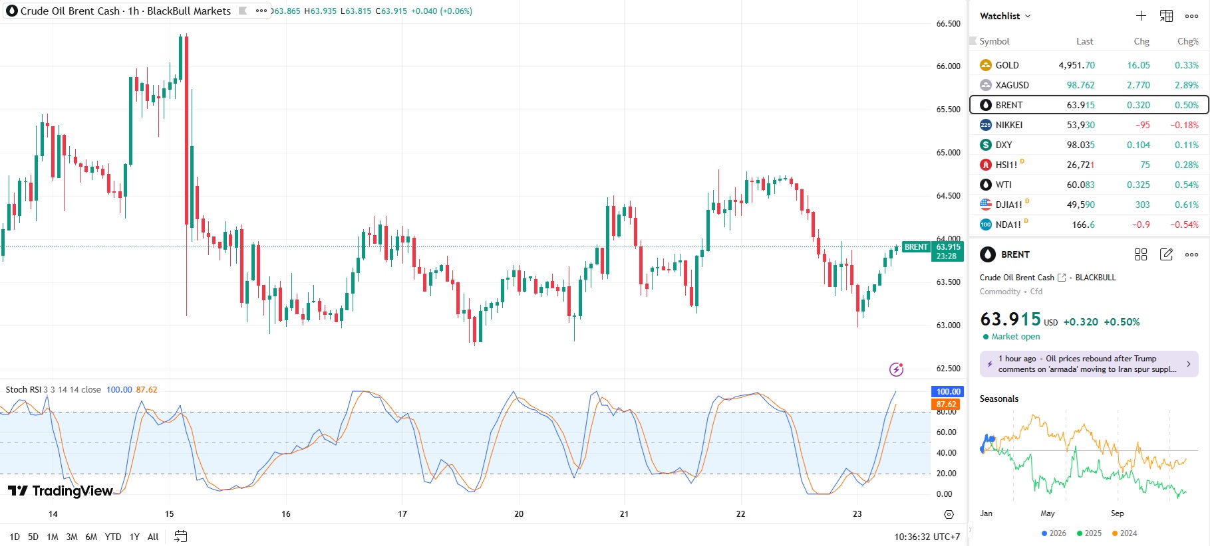This screenshot has width=1210, height=546.
Task: Toggle the 2026 seasonals legend series
Action: pos(1054,533)
